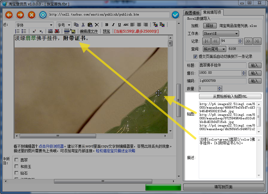Go to previous record button

coord(215,41)
